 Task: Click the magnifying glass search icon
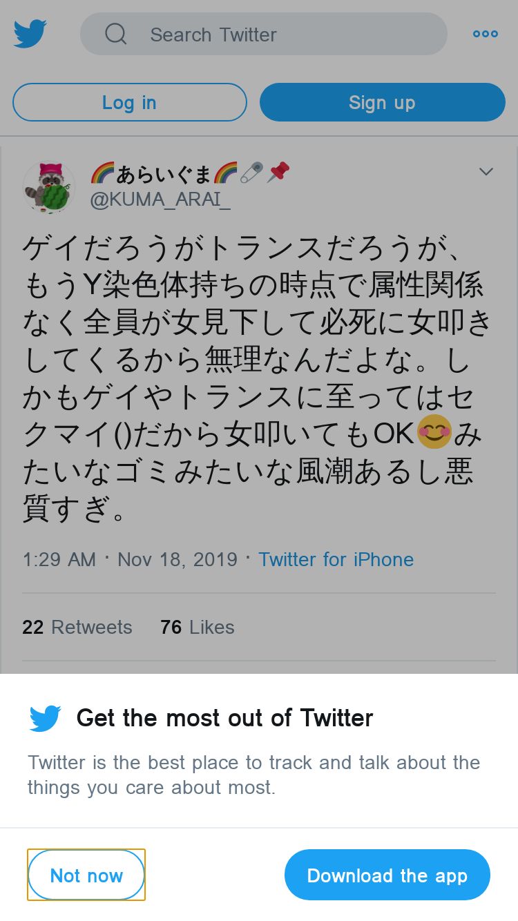(116, 34)
